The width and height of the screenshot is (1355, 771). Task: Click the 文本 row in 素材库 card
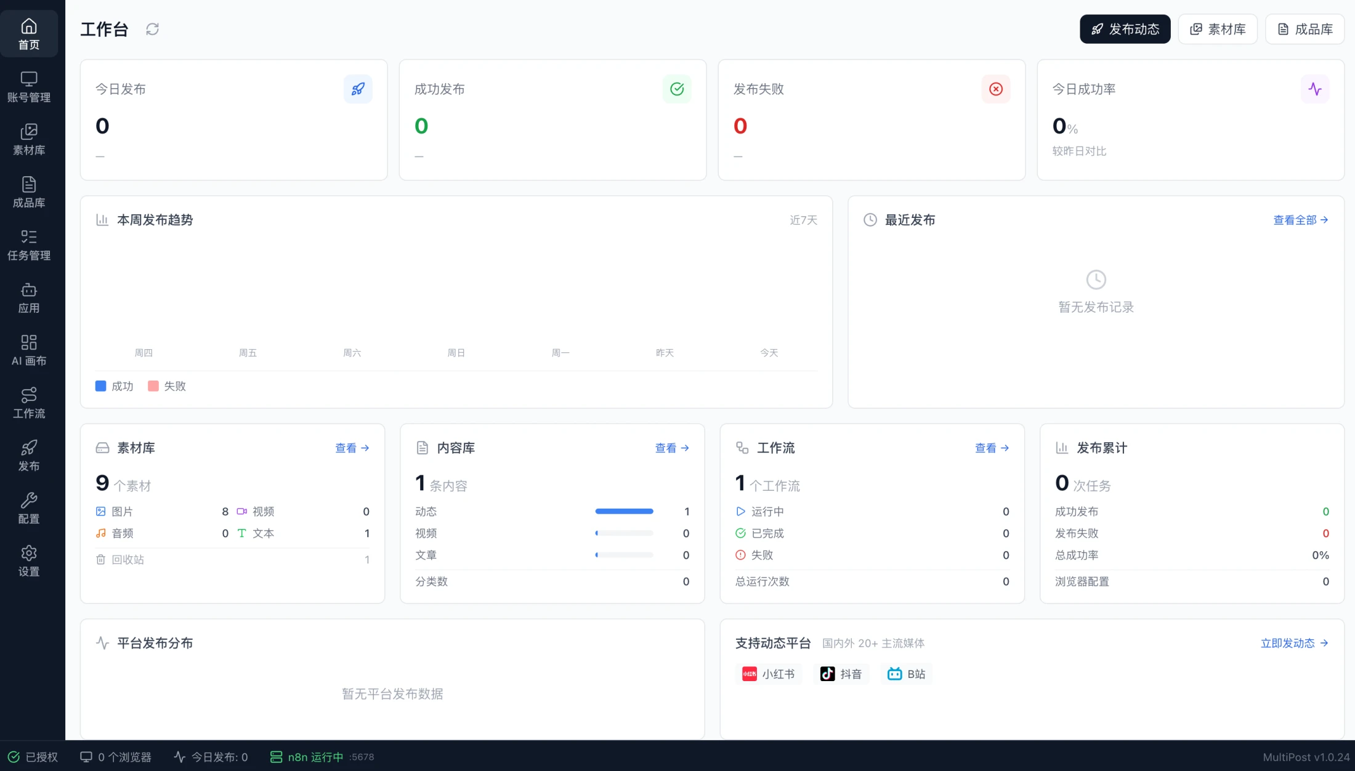coord(304,533)
